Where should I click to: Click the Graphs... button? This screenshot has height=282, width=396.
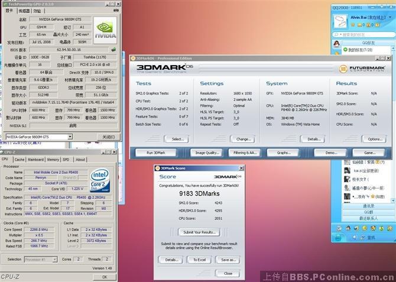click(283, 153)
